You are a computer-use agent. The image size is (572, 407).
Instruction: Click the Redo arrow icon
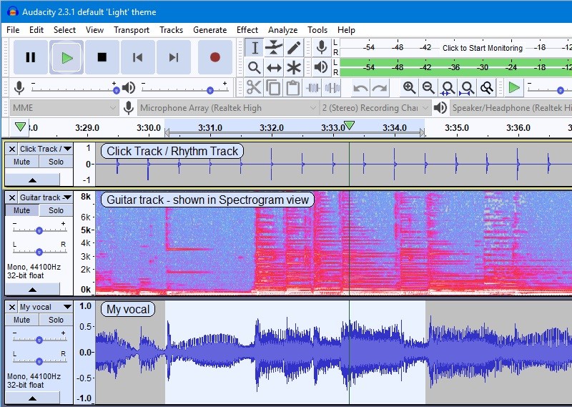tap(380, 87)
